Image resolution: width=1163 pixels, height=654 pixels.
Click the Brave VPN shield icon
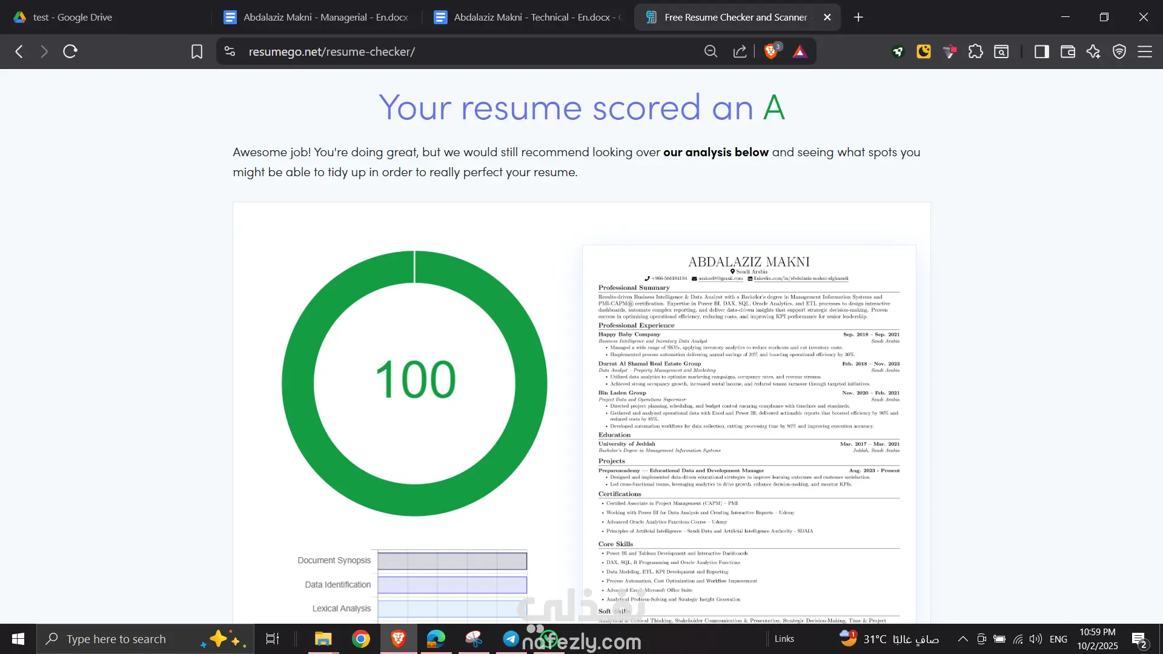pos(1119,51)
